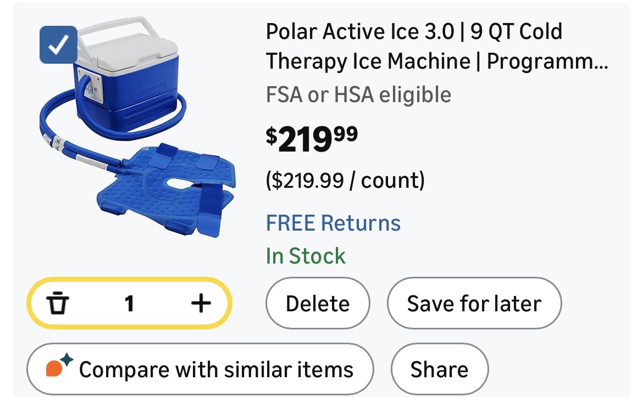Click the FSA or HSA eligible label
This screenshot has width=643, height=397.
click(x=358, y=94)
